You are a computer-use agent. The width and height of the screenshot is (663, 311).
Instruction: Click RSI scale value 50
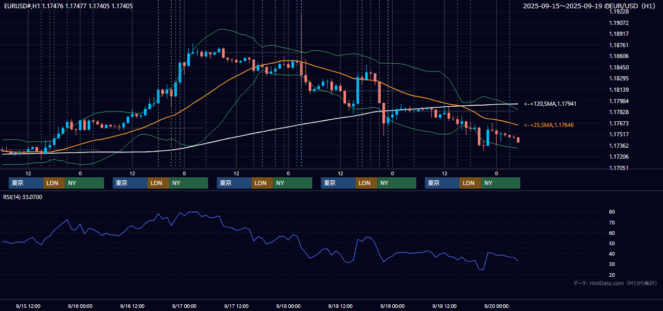[612, 243]
